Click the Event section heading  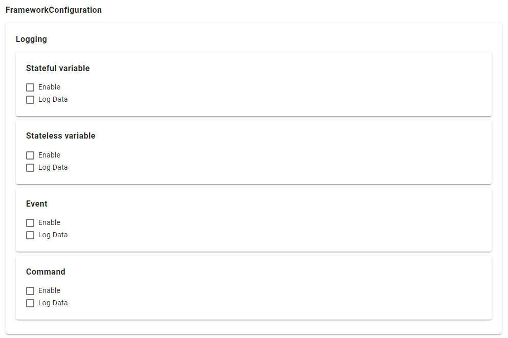click(x=37, y=204)
